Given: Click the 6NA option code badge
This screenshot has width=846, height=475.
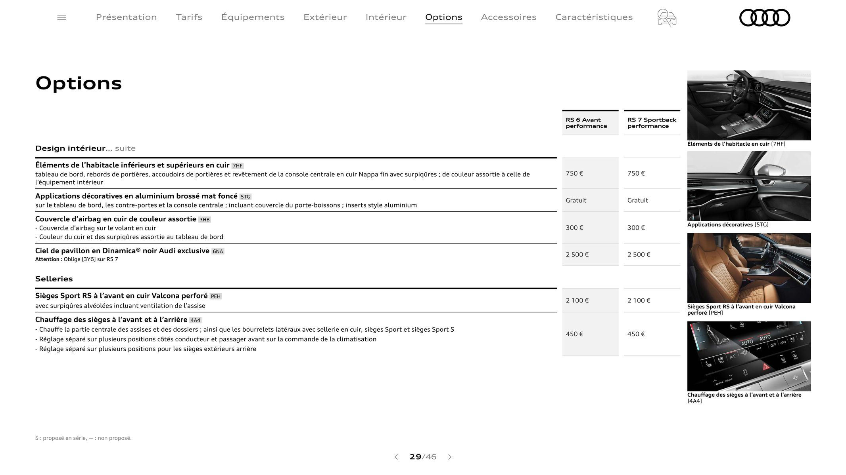Looking at the screenshot, I should point(218,251).
